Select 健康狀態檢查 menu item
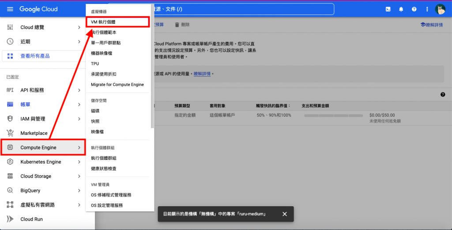This screenshot has height=230, width=452. [x=118, y=168]
